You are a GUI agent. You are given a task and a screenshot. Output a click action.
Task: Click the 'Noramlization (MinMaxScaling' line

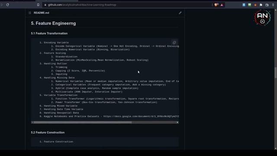pos(100,60)
